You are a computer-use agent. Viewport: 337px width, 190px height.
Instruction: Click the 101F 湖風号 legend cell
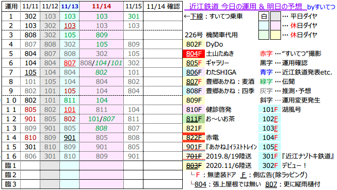click(x=270, y=109)
